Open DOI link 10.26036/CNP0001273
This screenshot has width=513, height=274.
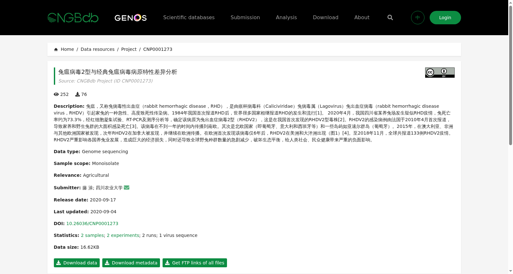[x=92, y=223]
